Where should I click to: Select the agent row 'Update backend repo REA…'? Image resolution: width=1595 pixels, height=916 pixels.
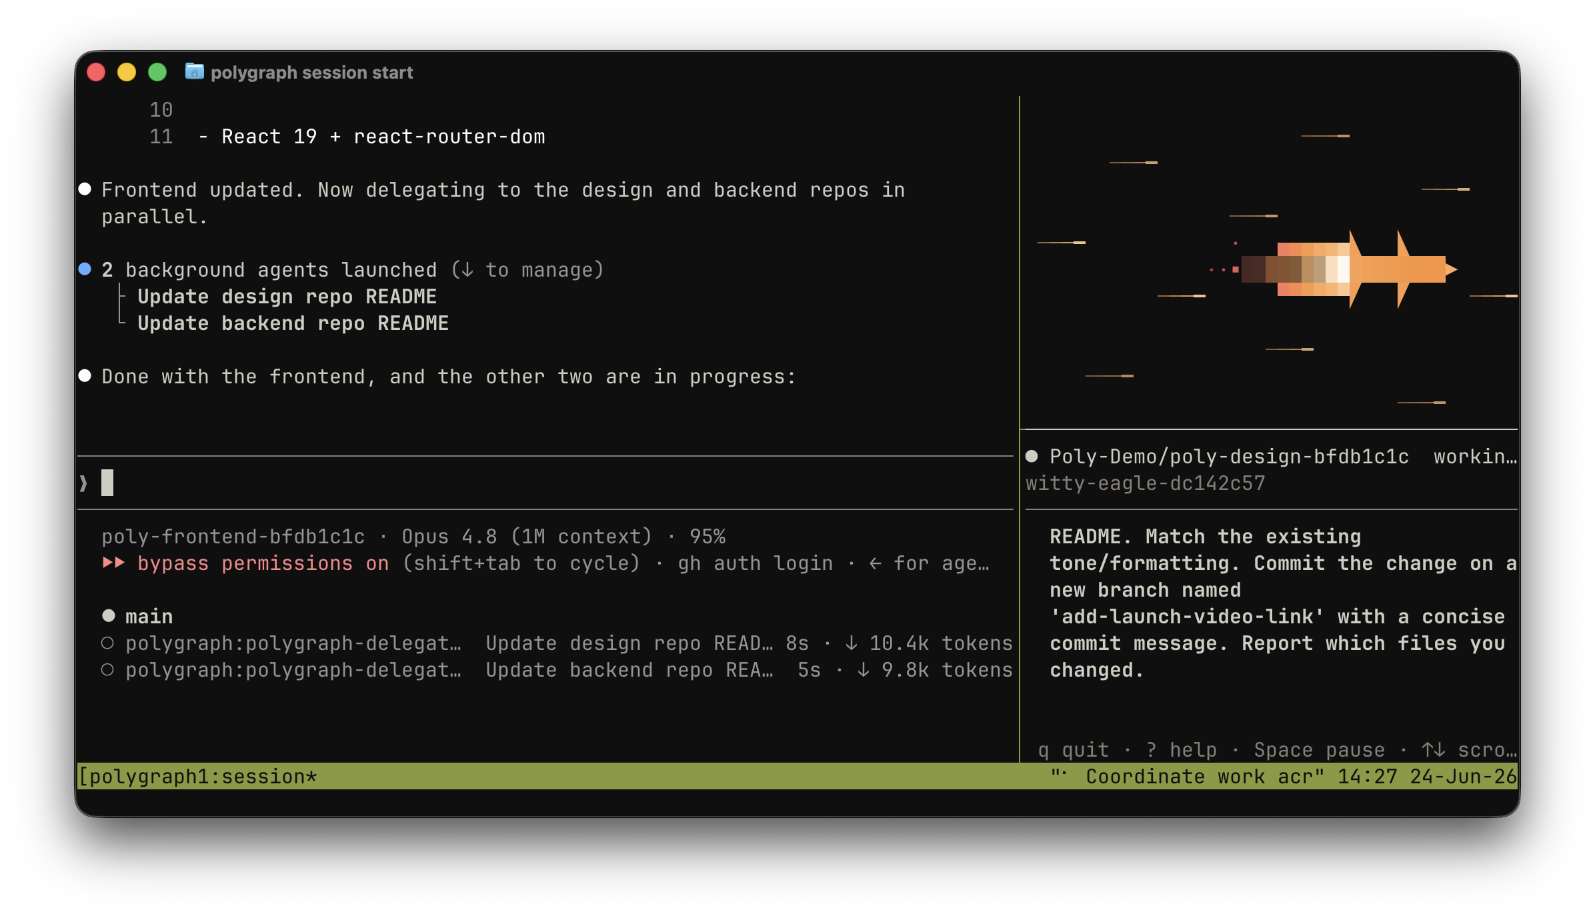[557, 670]
